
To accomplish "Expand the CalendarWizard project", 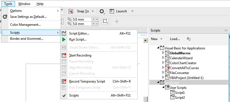I will (163, 58).
